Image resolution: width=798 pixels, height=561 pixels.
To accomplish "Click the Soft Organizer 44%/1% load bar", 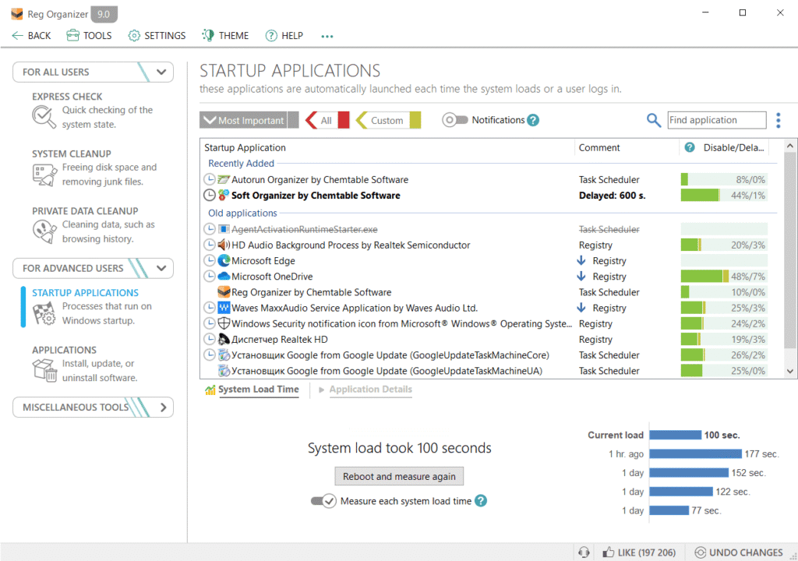I will [724, 195].
